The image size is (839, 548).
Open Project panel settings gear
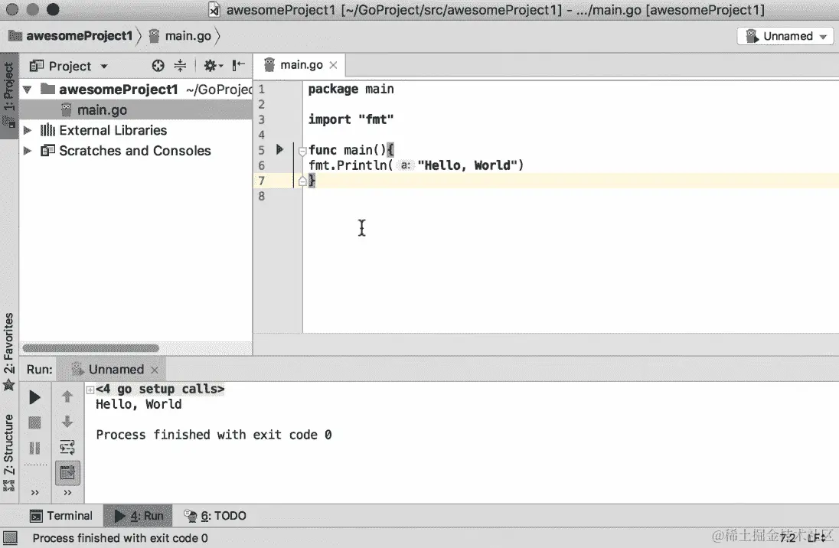[212, 66]
